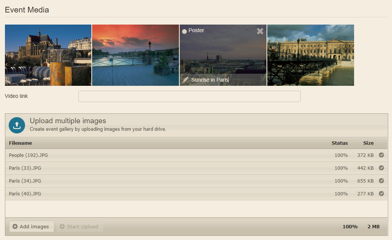Click the 277 KB size value
392x240 pixels.
tap(365, 194)
